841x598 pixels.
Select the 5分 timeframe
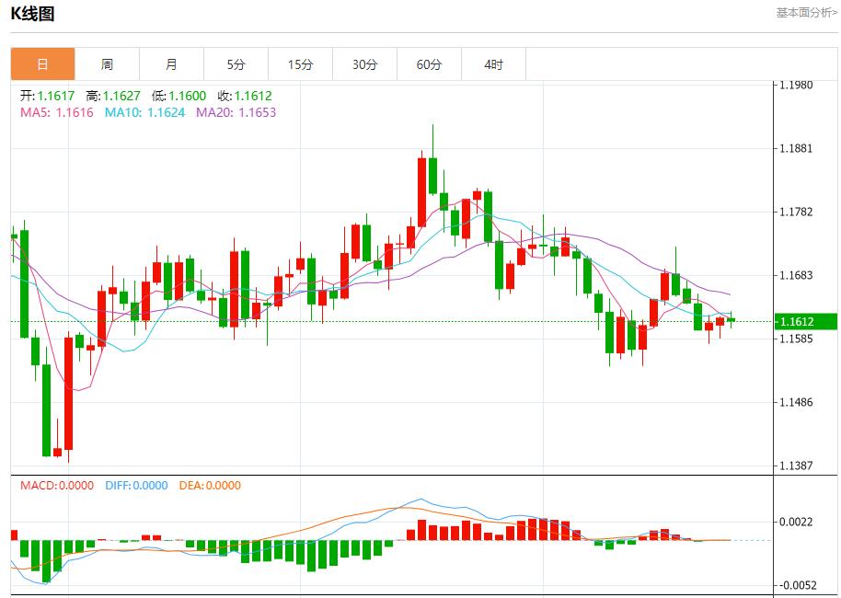(236, 64)
